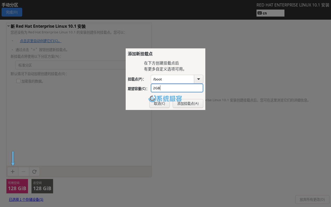Click the 放弃所有更改(D) button
331x207 pixels.
coord(312,199)
